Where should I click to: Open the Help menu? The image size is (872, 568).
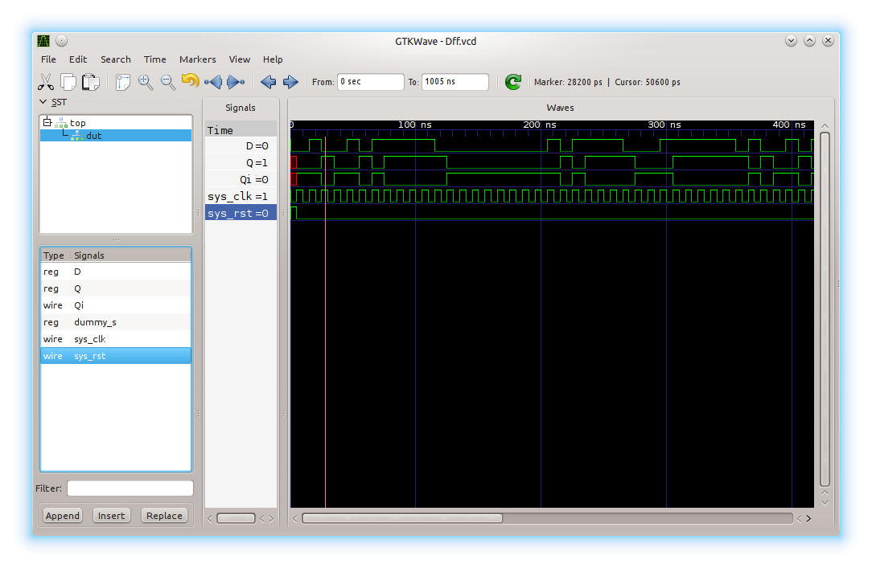pyautogui.click(x=273, y=59)
